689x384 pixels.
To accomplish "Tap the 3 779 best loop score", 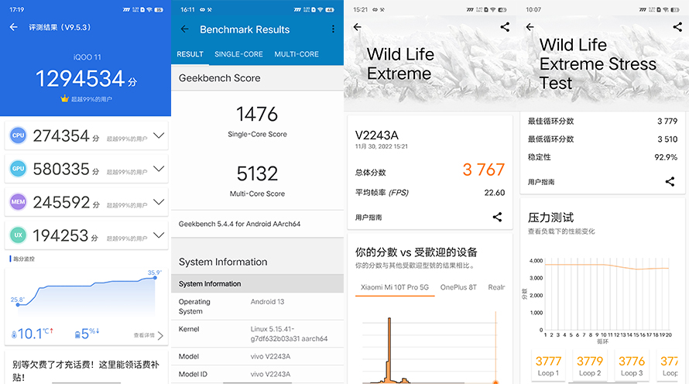I will click(x=667, y=122).
